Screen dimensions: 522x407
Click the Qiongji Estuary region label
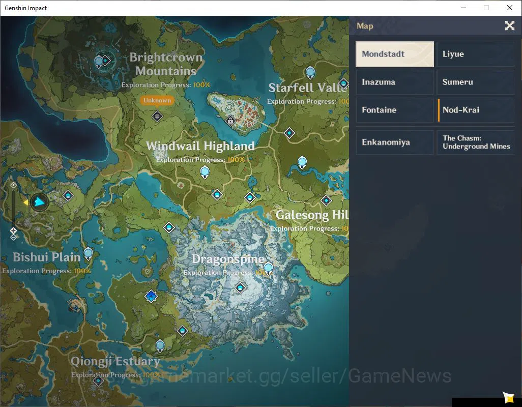115,361
